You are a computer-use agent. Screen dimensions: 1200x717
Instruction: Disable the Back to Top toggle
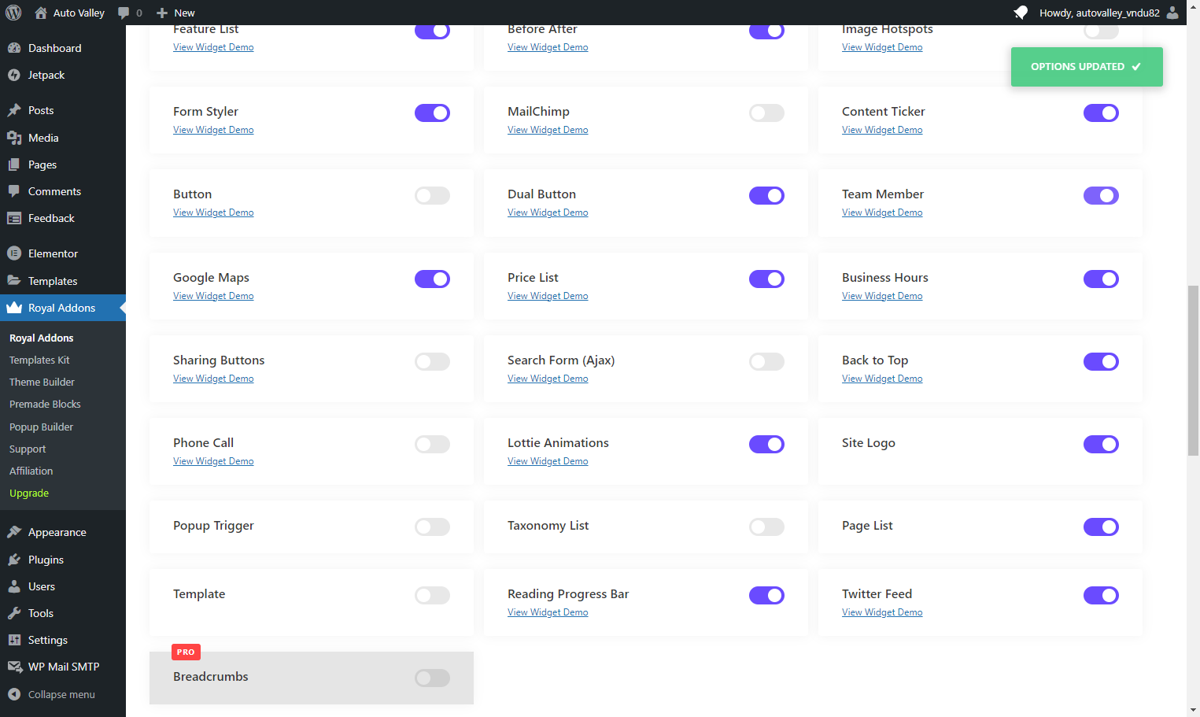(x=1101, y=361)
